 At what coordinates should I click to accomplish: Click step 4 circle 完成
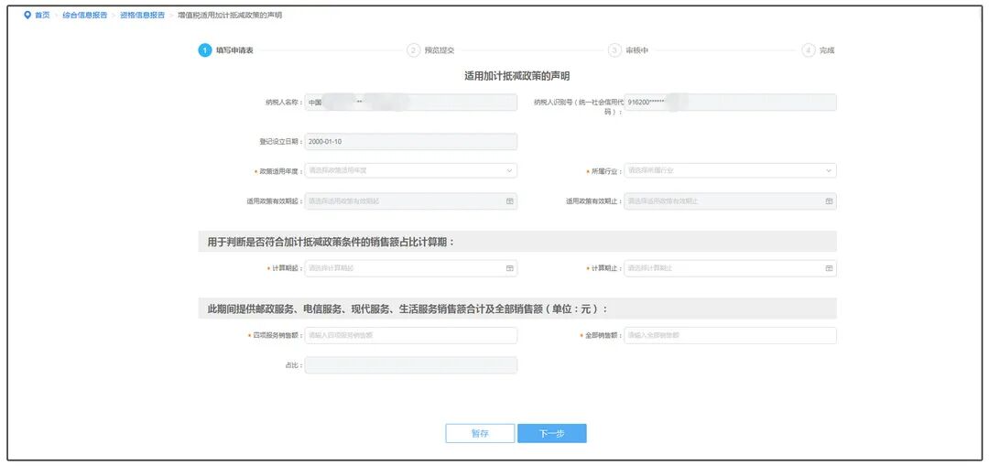pyautogui.click(x=809, y=50)
